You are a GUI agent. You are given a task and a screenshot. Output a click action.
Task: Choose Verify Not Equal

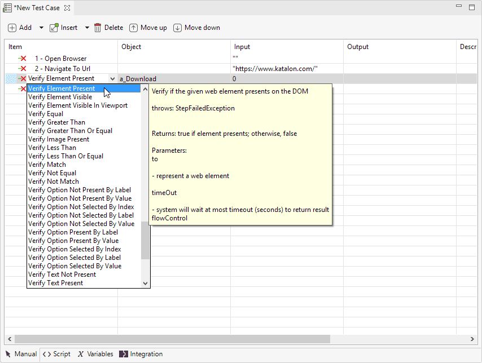tap(84, 173)
